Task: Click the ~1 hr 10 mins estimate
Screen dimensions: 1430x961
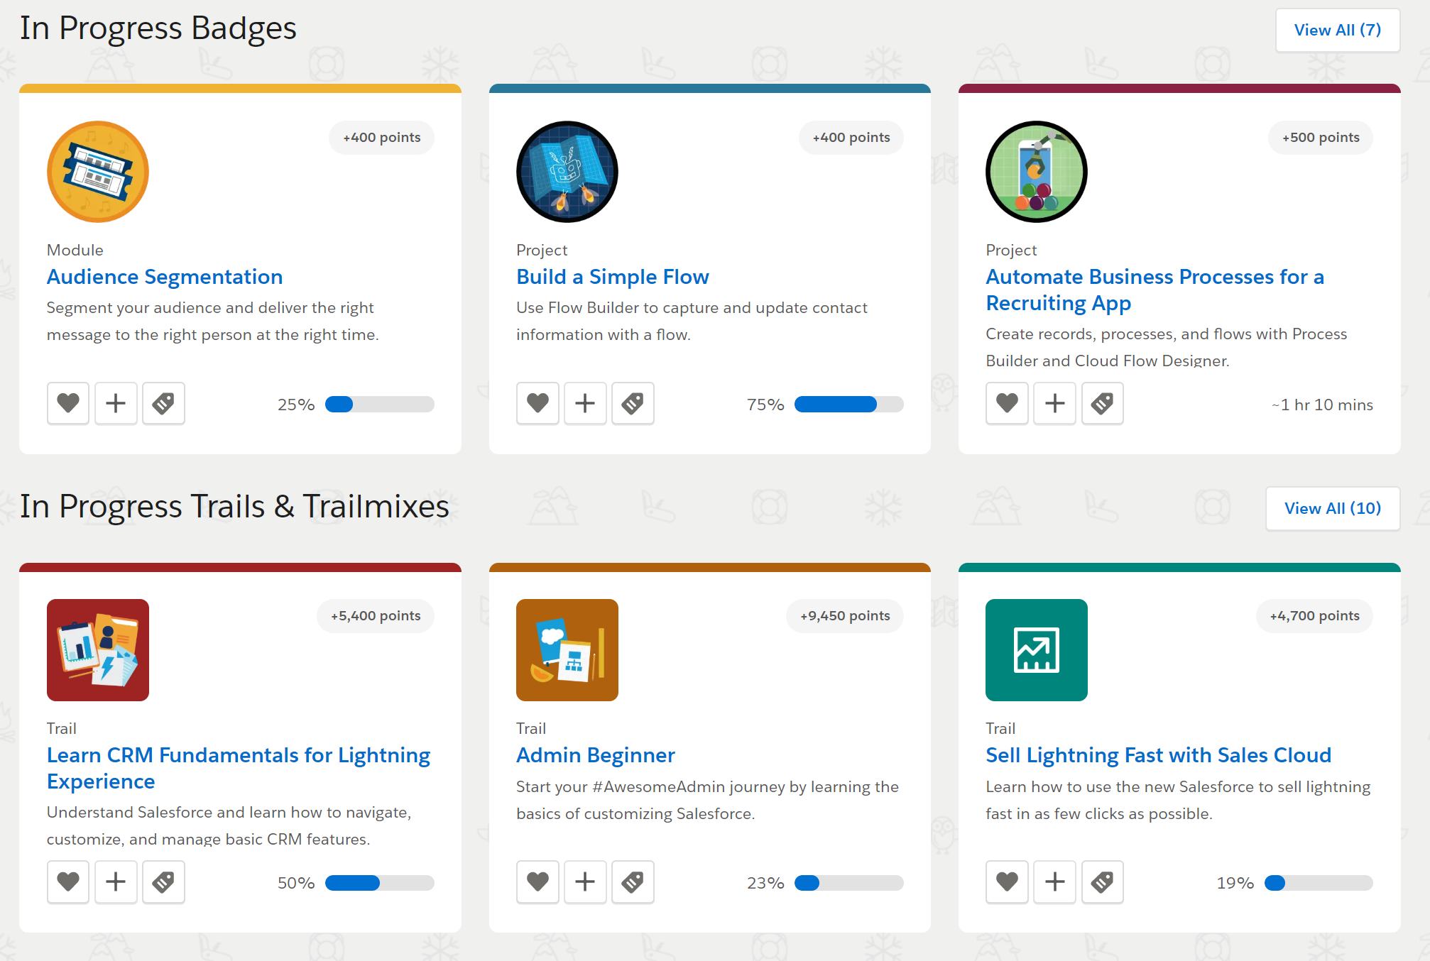Action: pos(1322,405)
